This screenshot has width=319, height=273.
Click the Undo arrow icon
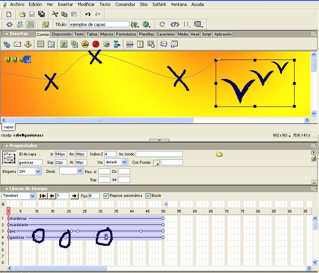coord(88,14)
